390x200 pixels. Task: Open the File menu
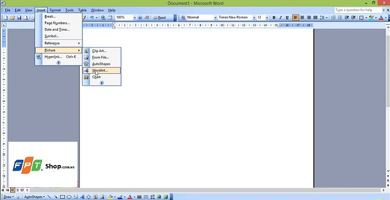click(x=8, y=10)
